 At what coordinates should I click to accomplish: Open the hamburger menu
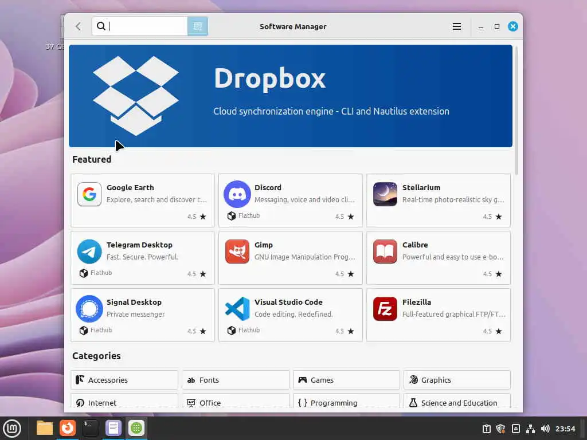(456, 26)
